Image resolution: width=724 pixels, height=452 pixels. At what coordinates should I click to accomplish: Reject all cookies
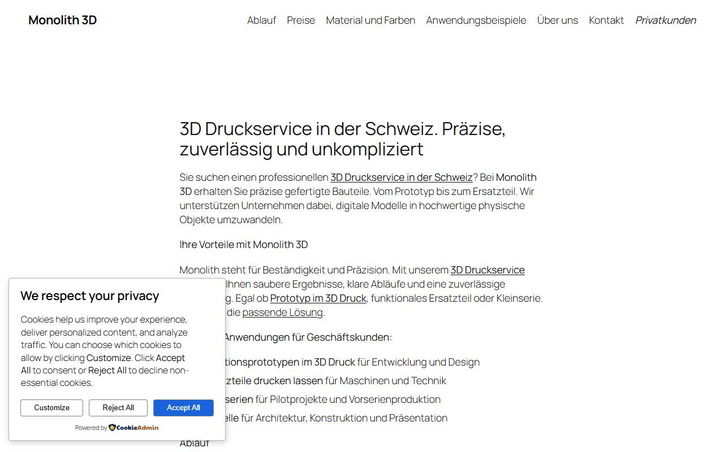(118, 408)
